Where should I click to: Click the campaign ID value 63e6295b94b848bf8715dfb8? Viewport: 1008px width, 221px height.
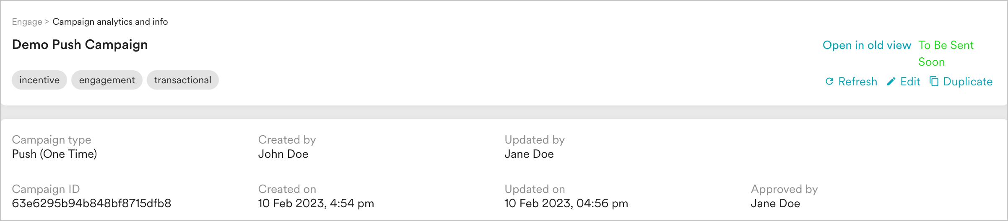(91, 203)
